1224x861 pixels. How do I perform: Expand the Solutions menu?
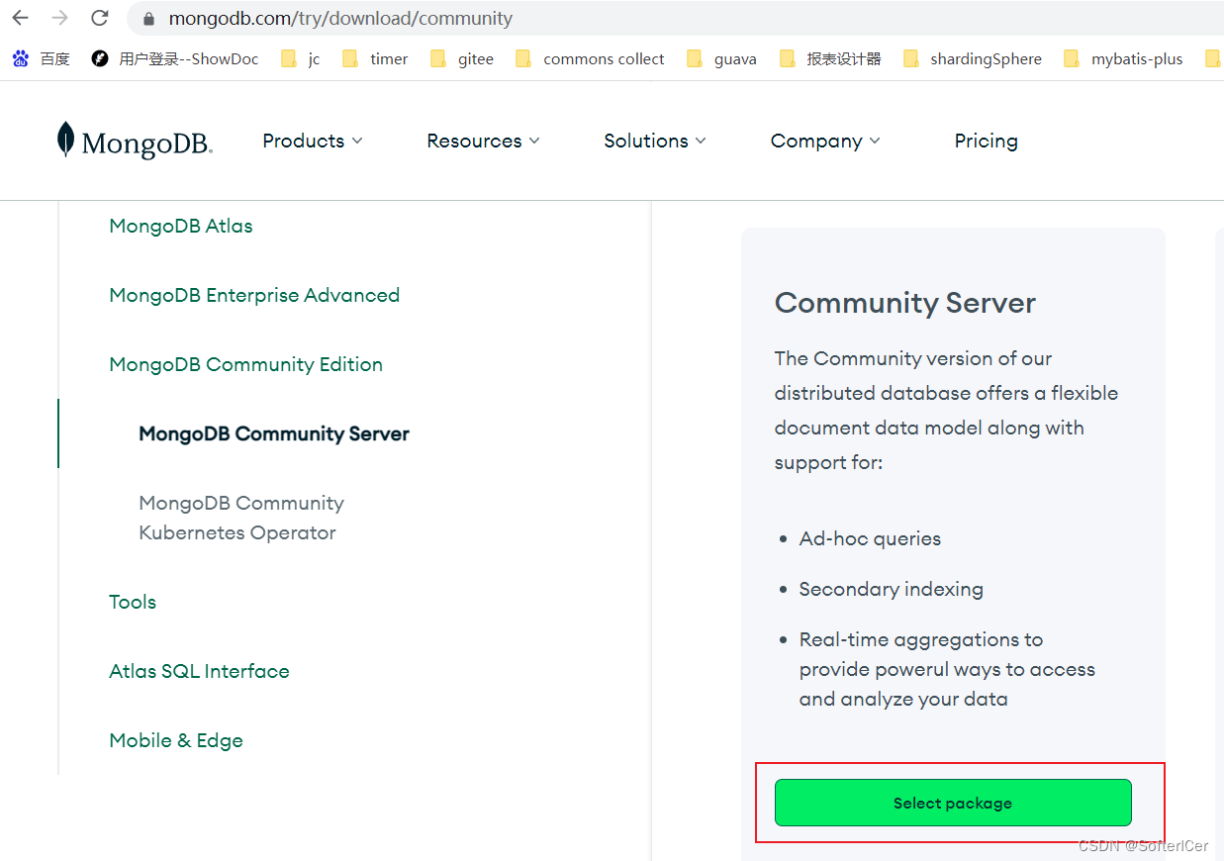pyautogui.click(x=655, y=141)
